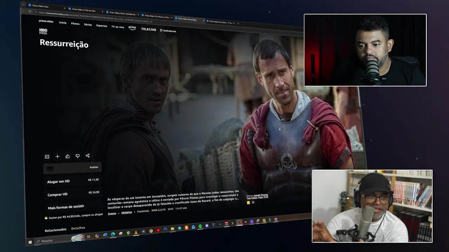Click the thumbs-up like icon

click(x=68, y=156)
